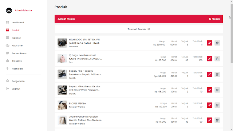Click the Joddie Pant product thumbnail
233x131 pixels.
pos(62,120)
